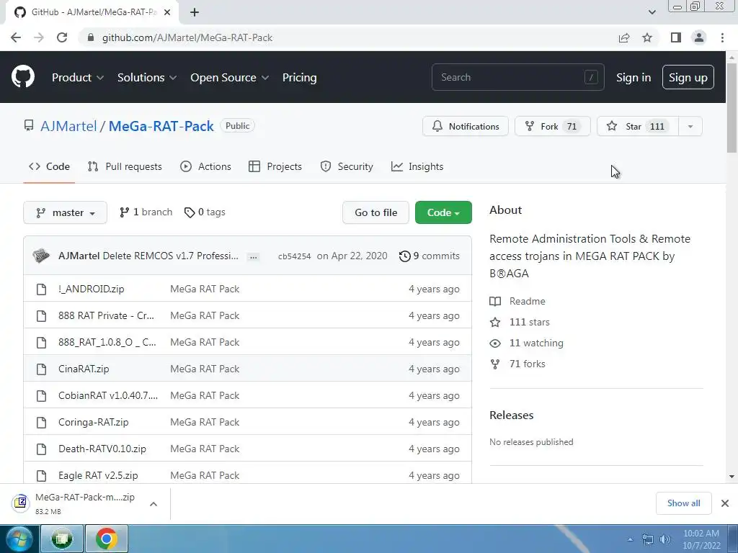Click the address bar URL
The image size is (738, 553).
click(187, 37)
